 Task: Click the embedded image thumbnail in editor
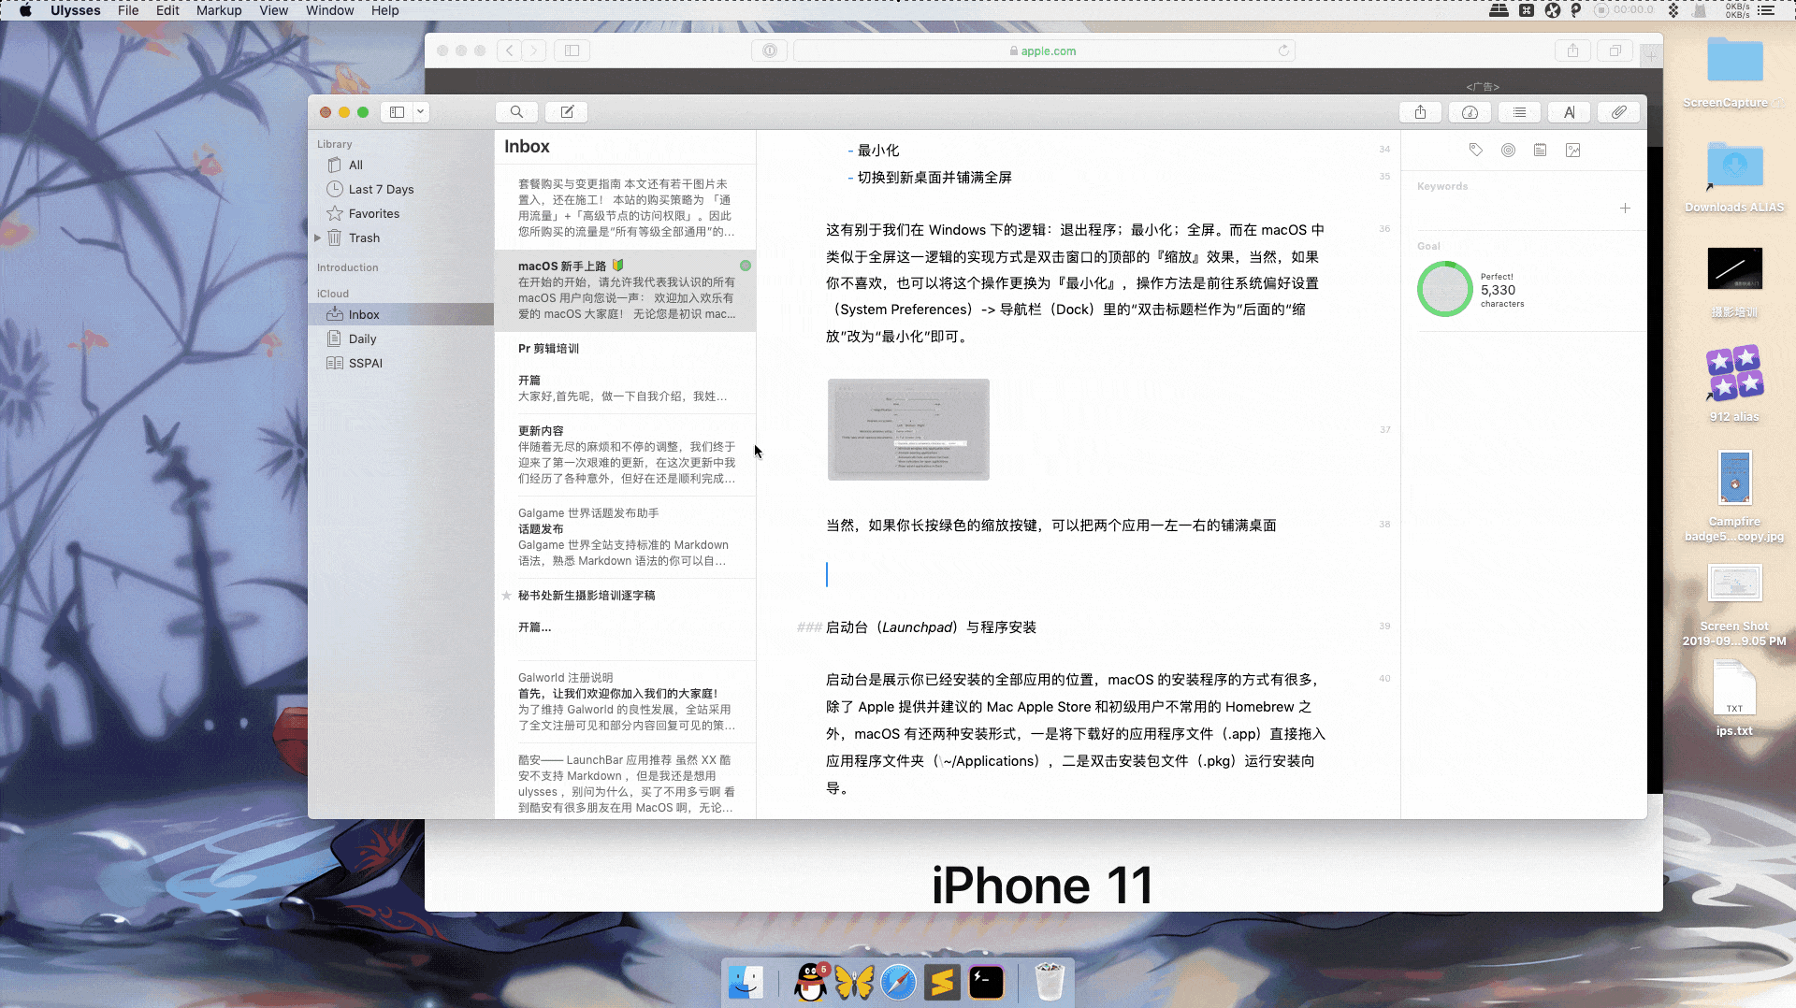pyautogui.click(x=908, y=429)
